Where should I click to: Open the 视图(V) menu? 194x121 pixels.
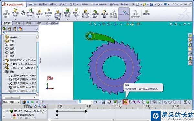coord(53,5)
